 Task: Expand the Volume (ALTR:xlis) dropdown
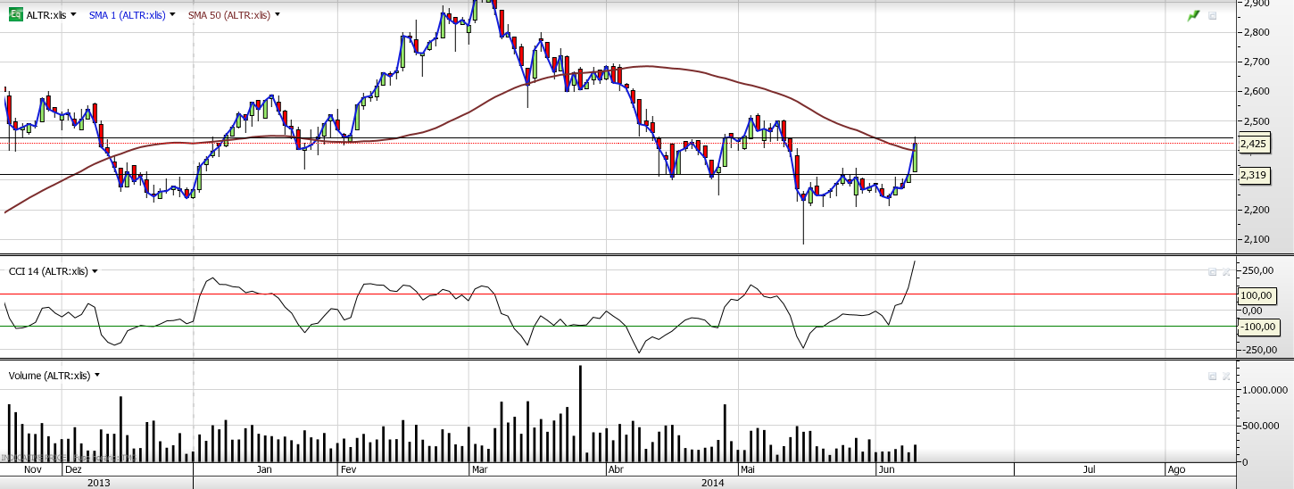[97, 376]
